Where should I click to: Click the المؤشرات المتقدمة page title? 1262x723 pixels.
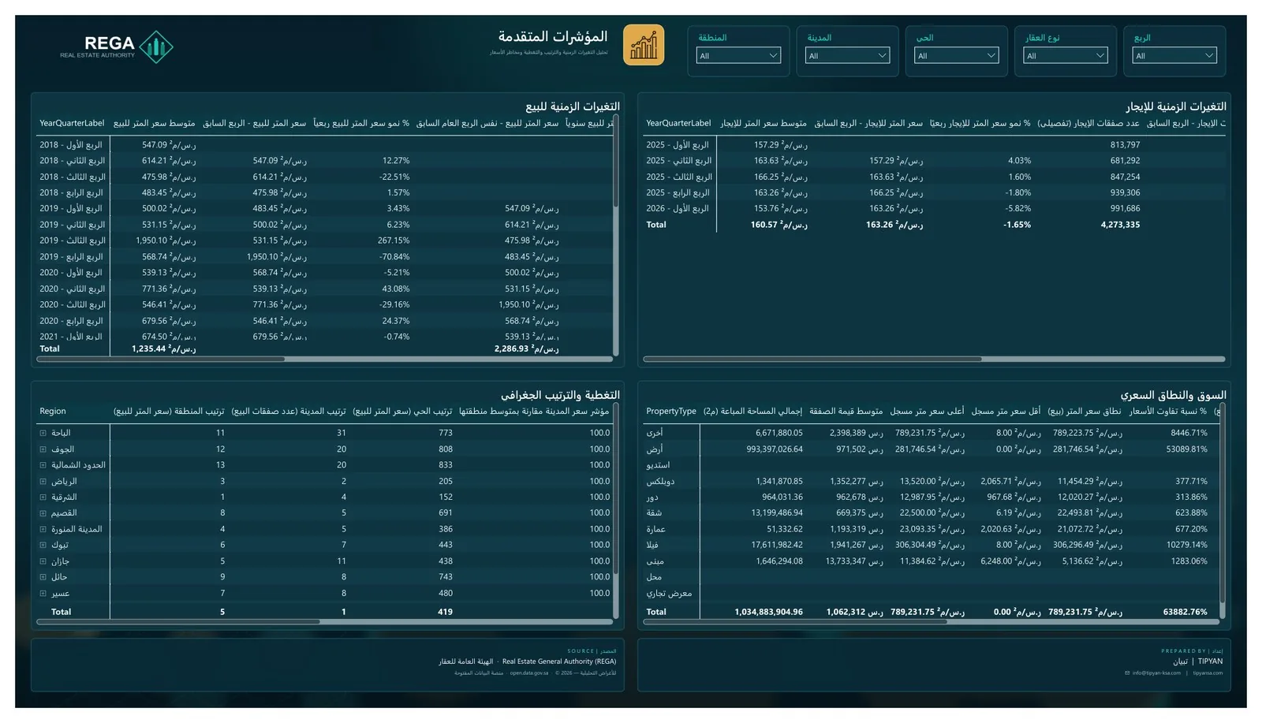coord(553,36)
